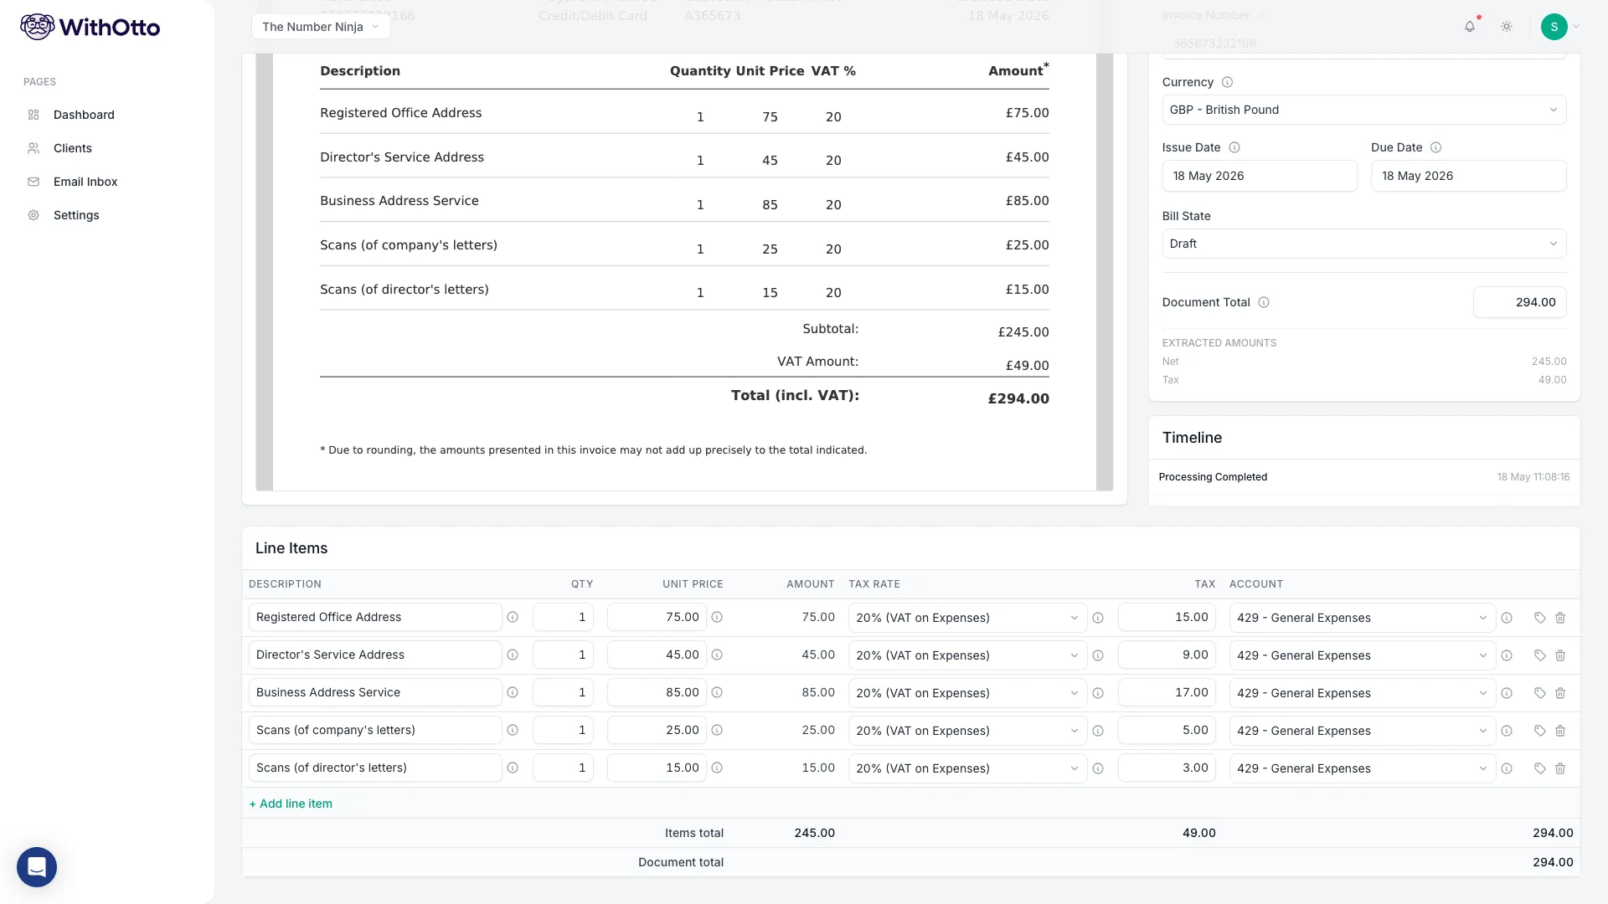Image resolution: width=1608 pixels, height=904 pixels.
Task: Click info icon next to Director's Service Address description
Action: (x=513, y=655)
